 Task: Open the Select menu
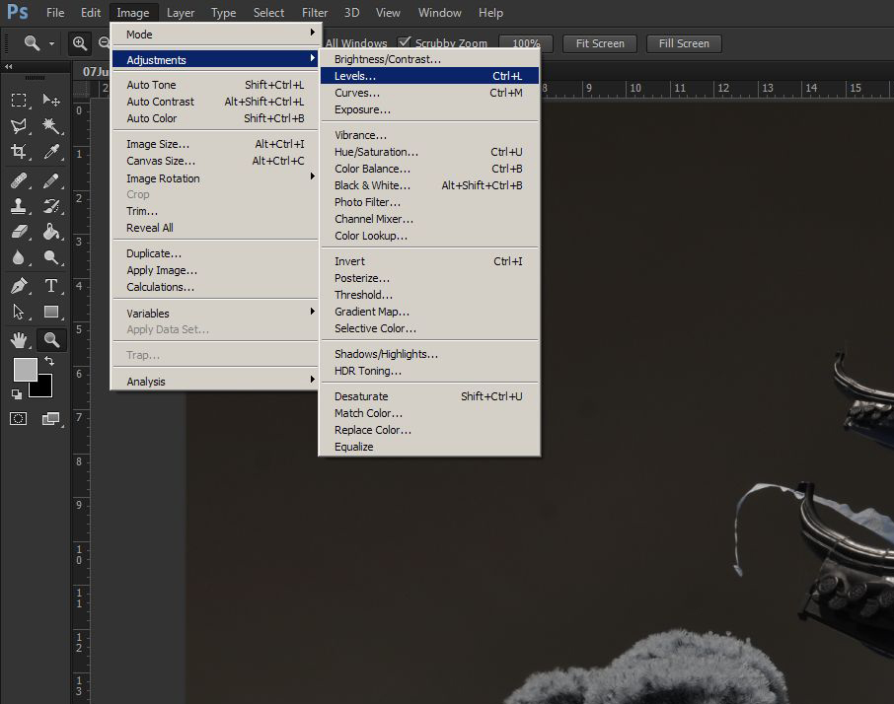point(268,13)
